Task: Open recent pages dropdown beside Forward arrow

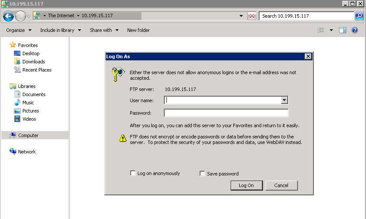Action: 29,16
